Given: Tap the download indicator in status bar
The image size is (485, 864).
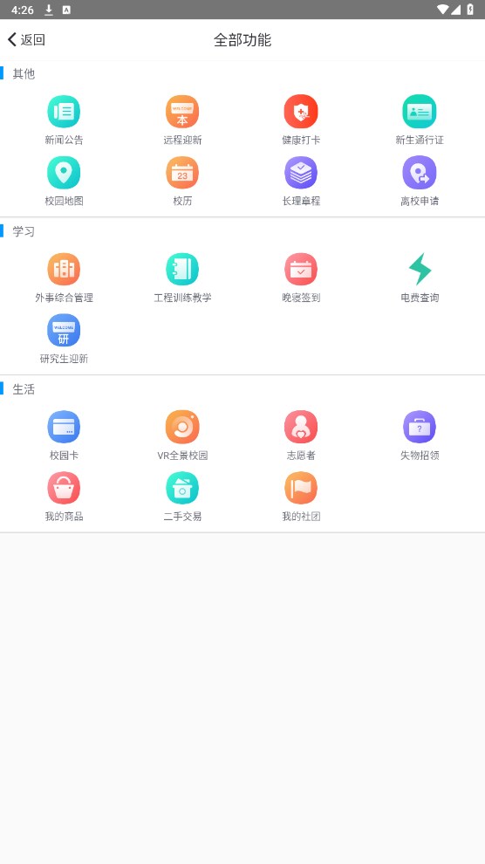Looking at the screenshot, I should tap(49, 10).
